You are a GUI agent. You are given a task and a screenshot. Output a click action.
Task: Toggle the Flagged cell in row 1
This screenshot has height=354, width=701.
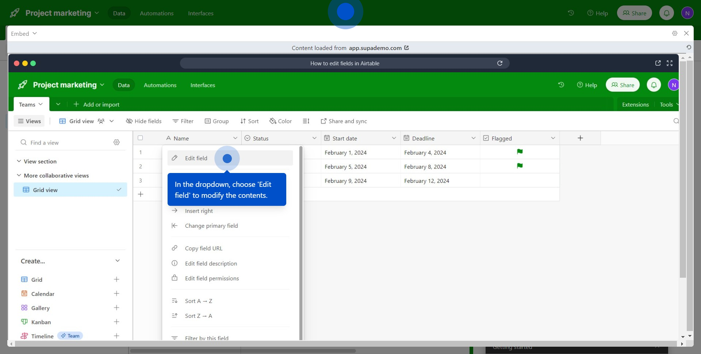[x=520, y=152]
